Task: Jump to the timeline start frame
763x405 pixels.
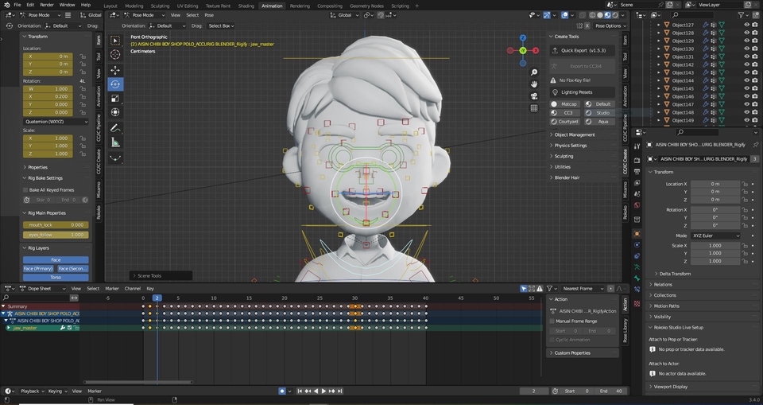Action: 300,391
